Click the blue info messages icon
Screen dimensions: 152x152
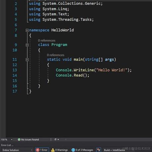tap(73, 150)
